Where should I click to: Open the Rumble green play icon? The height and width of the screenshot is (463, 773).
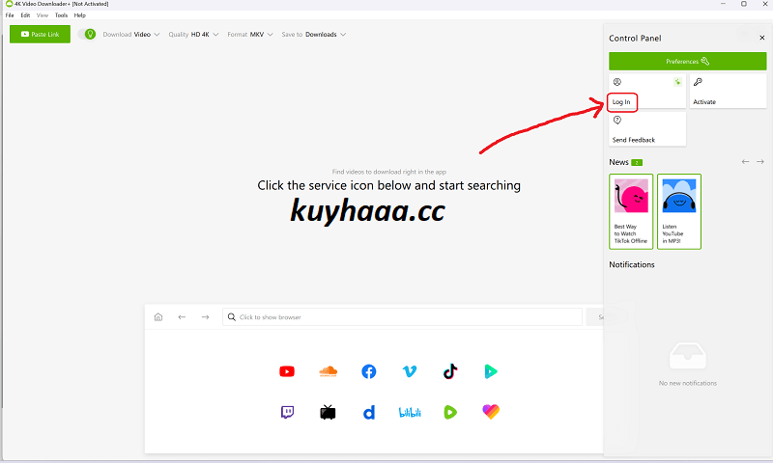(x=450, y=412)
